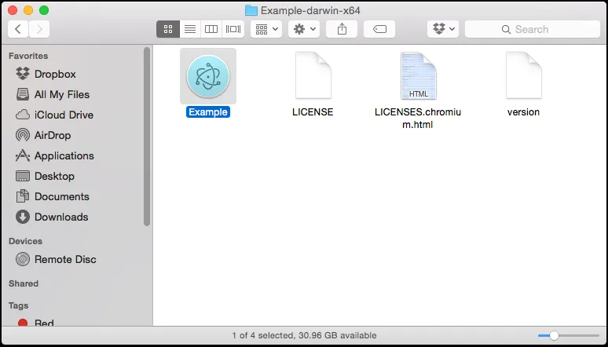This screenshot has width=608, height=347.
Task: Click the Shared section header
Action: point(24,283)
